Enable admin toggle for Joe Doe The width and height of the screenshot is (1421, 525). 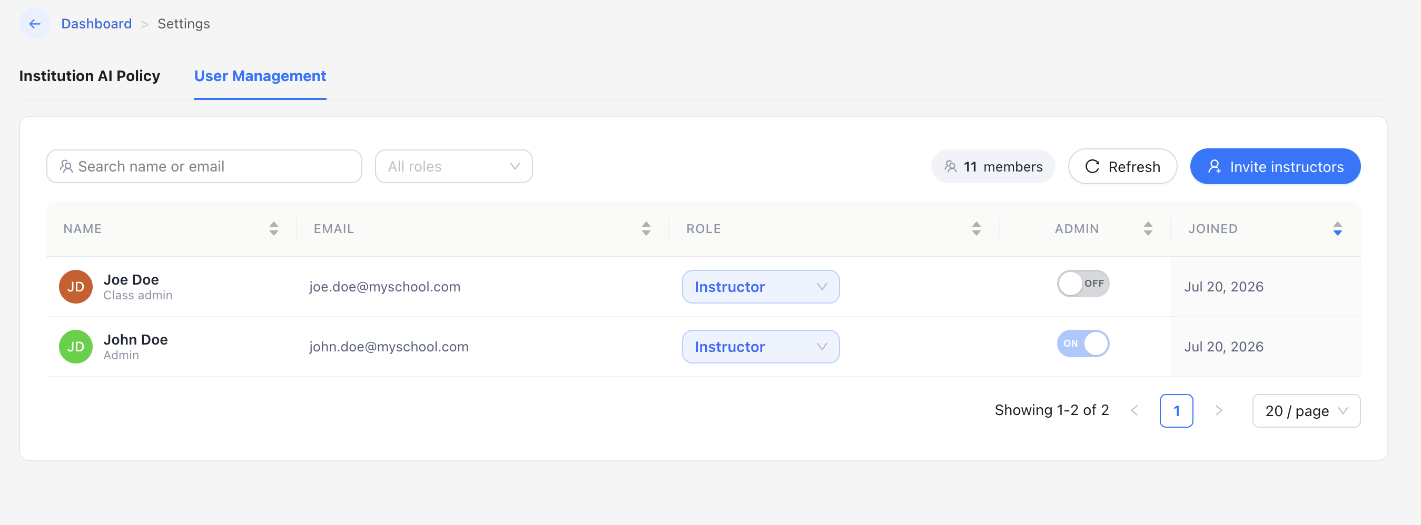(x=1083, y=283)
